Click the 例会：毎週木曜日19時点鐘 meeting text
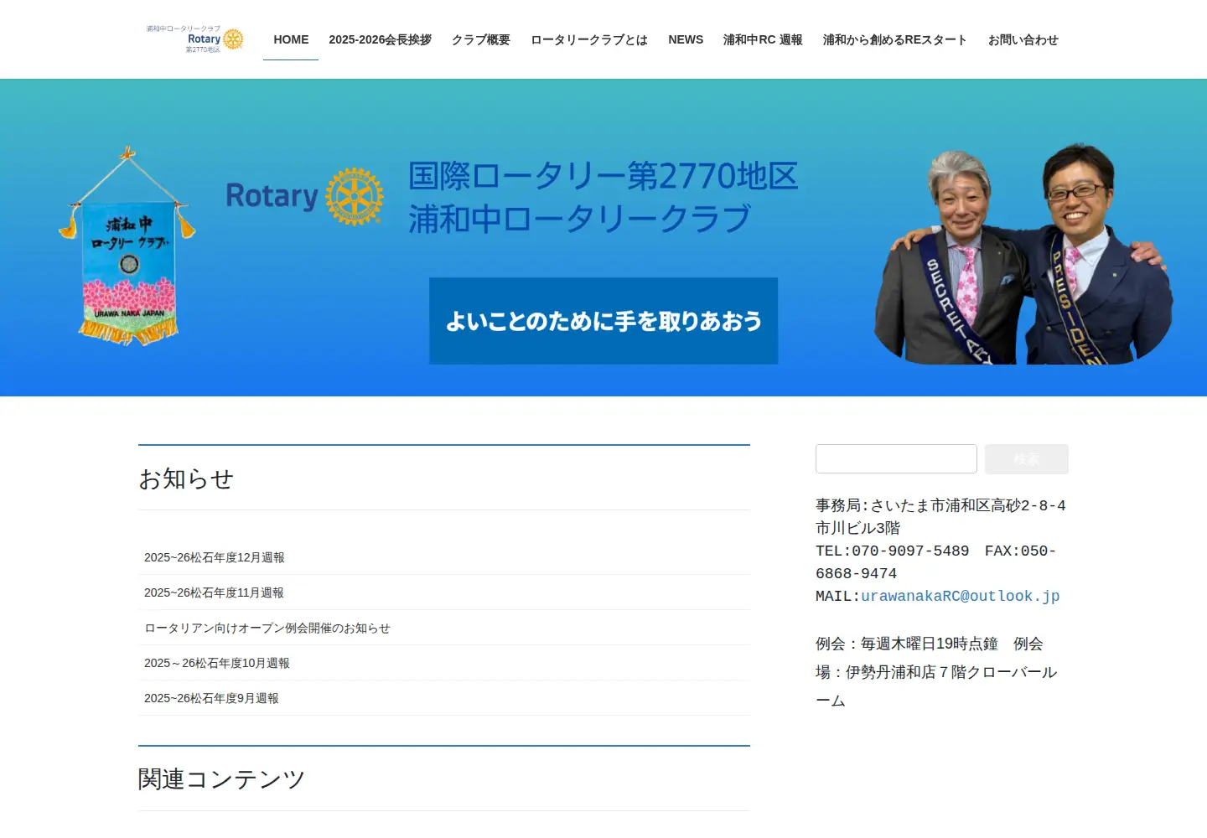 tap(907, 644)
